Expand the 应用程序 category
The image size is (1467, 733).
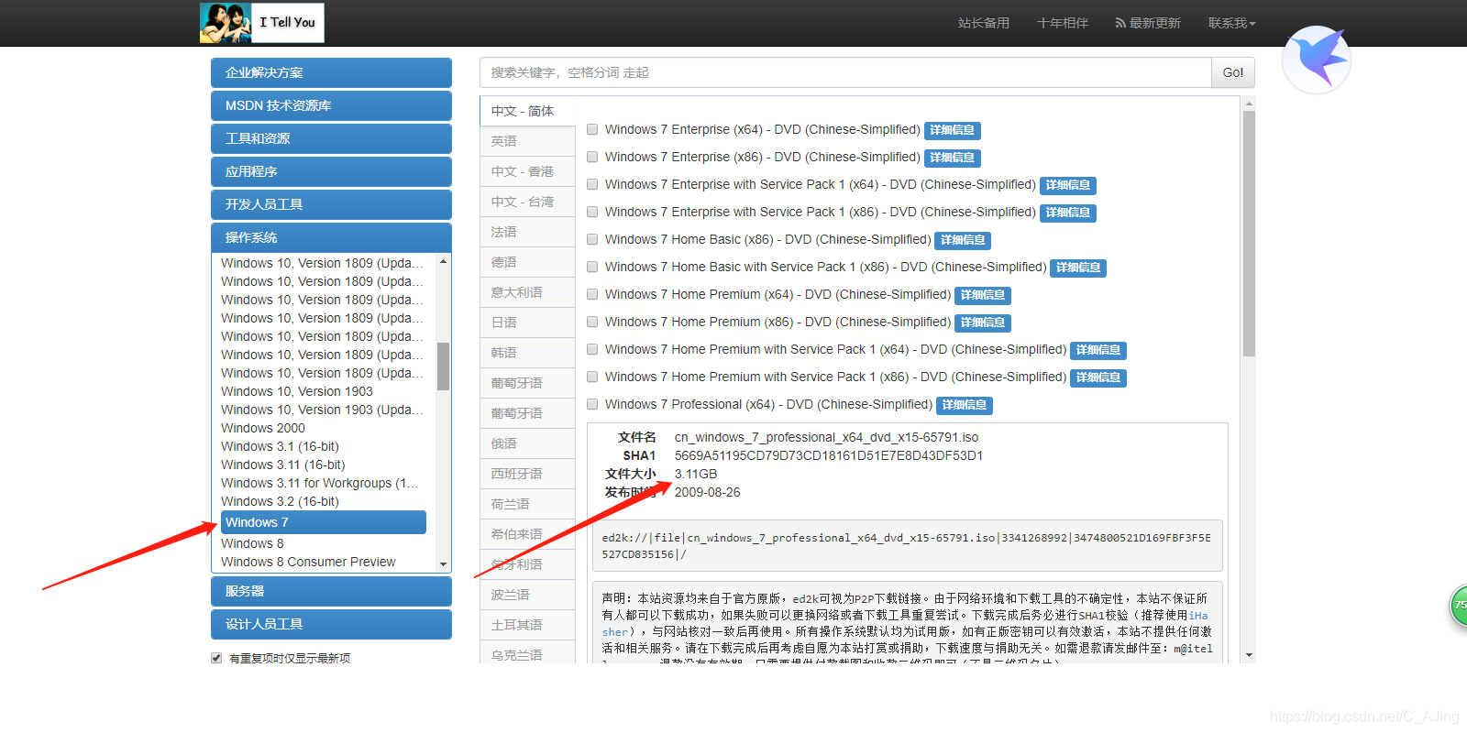click(x=331, y=171)
